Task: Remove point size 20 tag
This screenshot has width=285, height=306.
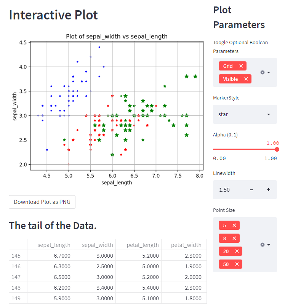Action: tap(237, 251)
